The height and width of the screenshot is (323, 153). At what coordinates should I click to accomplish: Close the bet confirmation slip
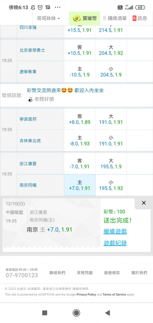tap(144, 203)
